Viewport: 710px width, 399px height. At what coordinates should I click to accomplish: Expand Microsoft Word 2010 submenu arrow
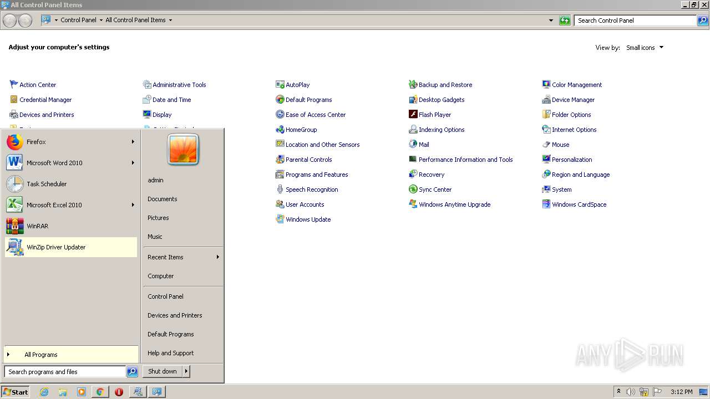click(133, 163)
